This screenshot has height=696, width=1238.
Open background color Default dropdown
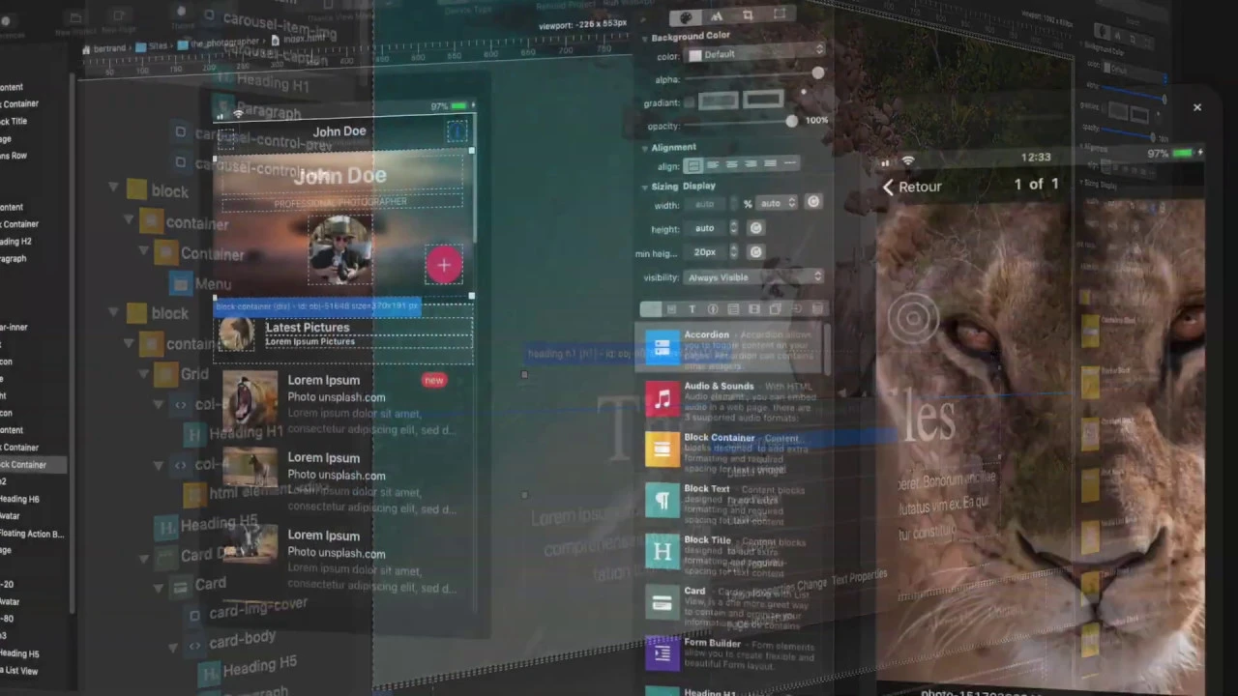755,54
